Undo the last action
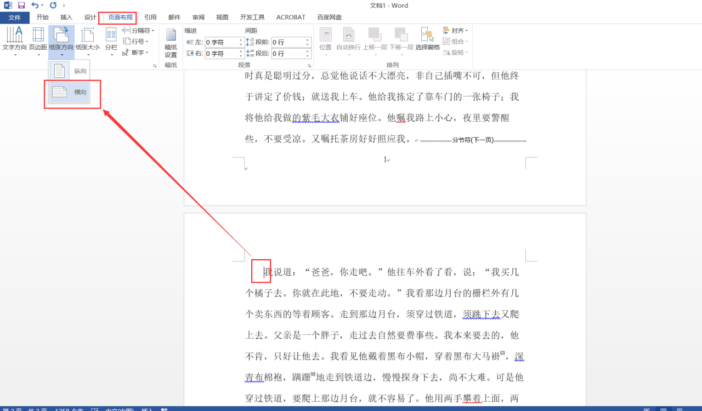The width and height of the screenshot is (702, 411). pyautogui.click(x=35, y=5)
